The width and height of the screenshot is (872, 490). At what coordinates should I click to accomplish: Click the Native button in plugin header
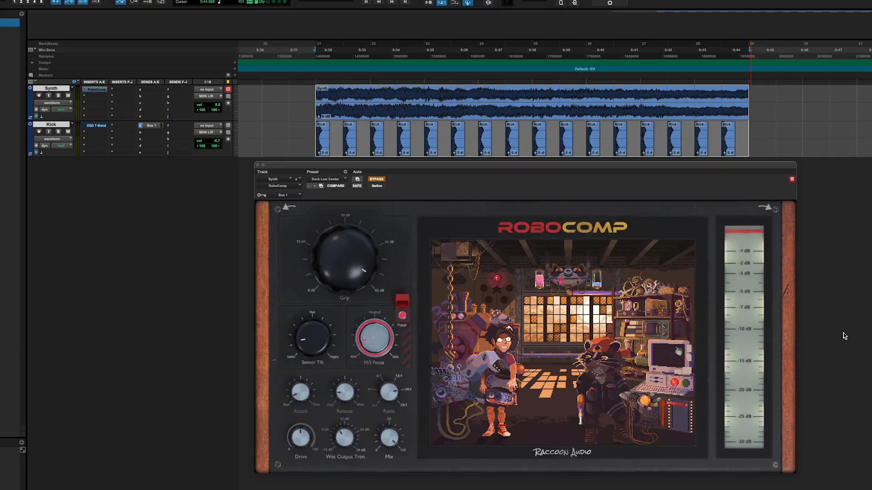point(377,186)
